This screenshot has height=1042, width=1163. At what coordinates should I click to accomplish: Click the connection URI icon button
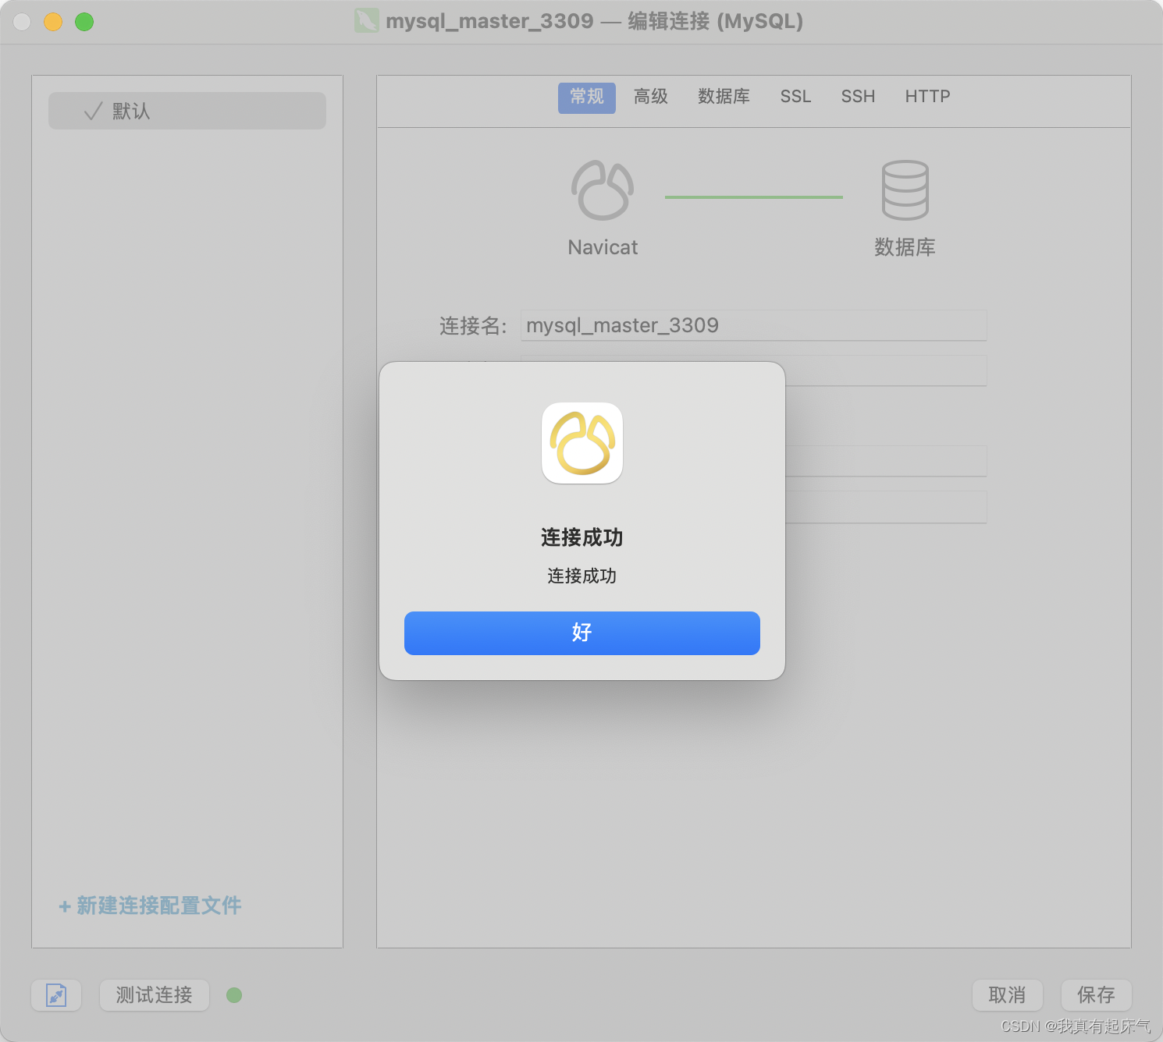[56, 995]
